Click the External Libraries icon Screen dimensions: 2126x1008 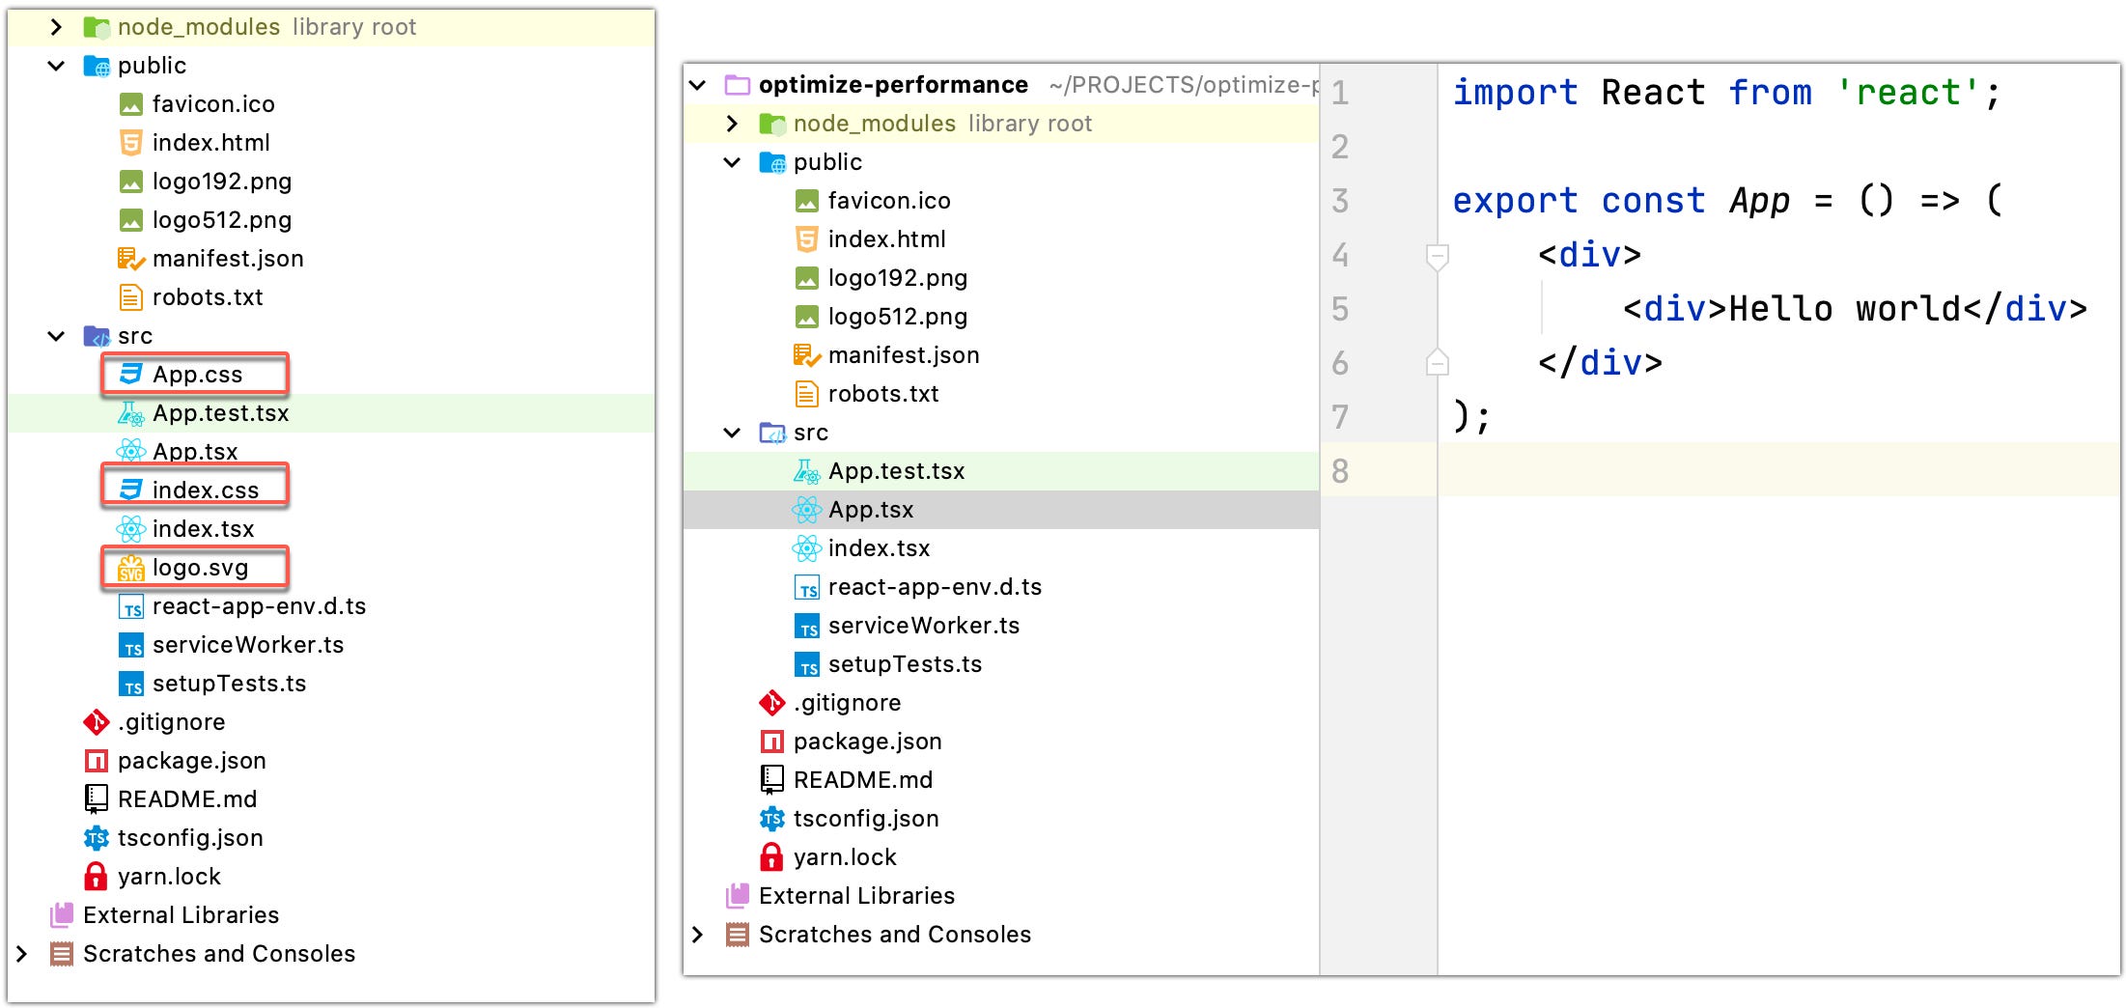62,914
